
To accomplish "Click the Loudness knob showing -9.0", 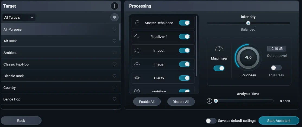I will [248, 57].
